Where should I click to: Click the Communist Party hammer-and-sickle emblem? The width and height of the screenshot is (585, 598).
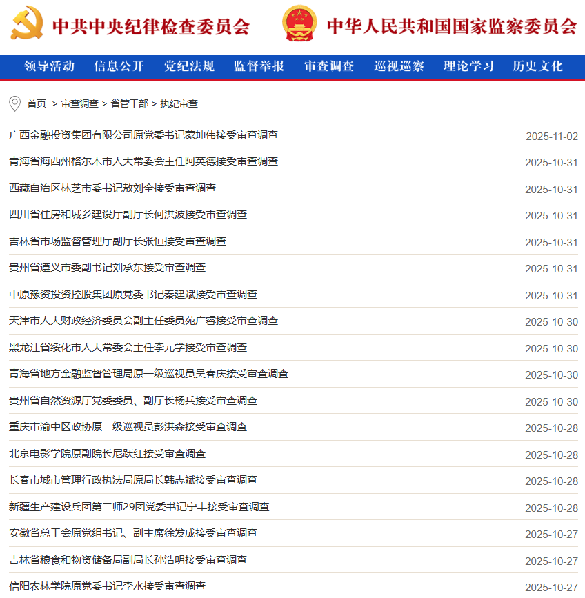pos(27,23)
